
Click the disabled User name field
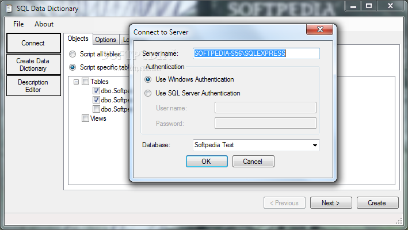tap(265, 108)
